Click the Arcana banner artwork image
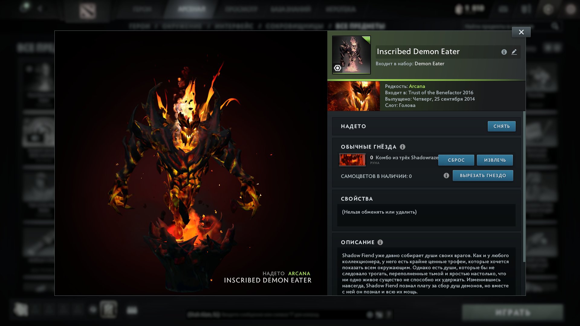This screenshot has width=580, height=326. coord(354,96)
